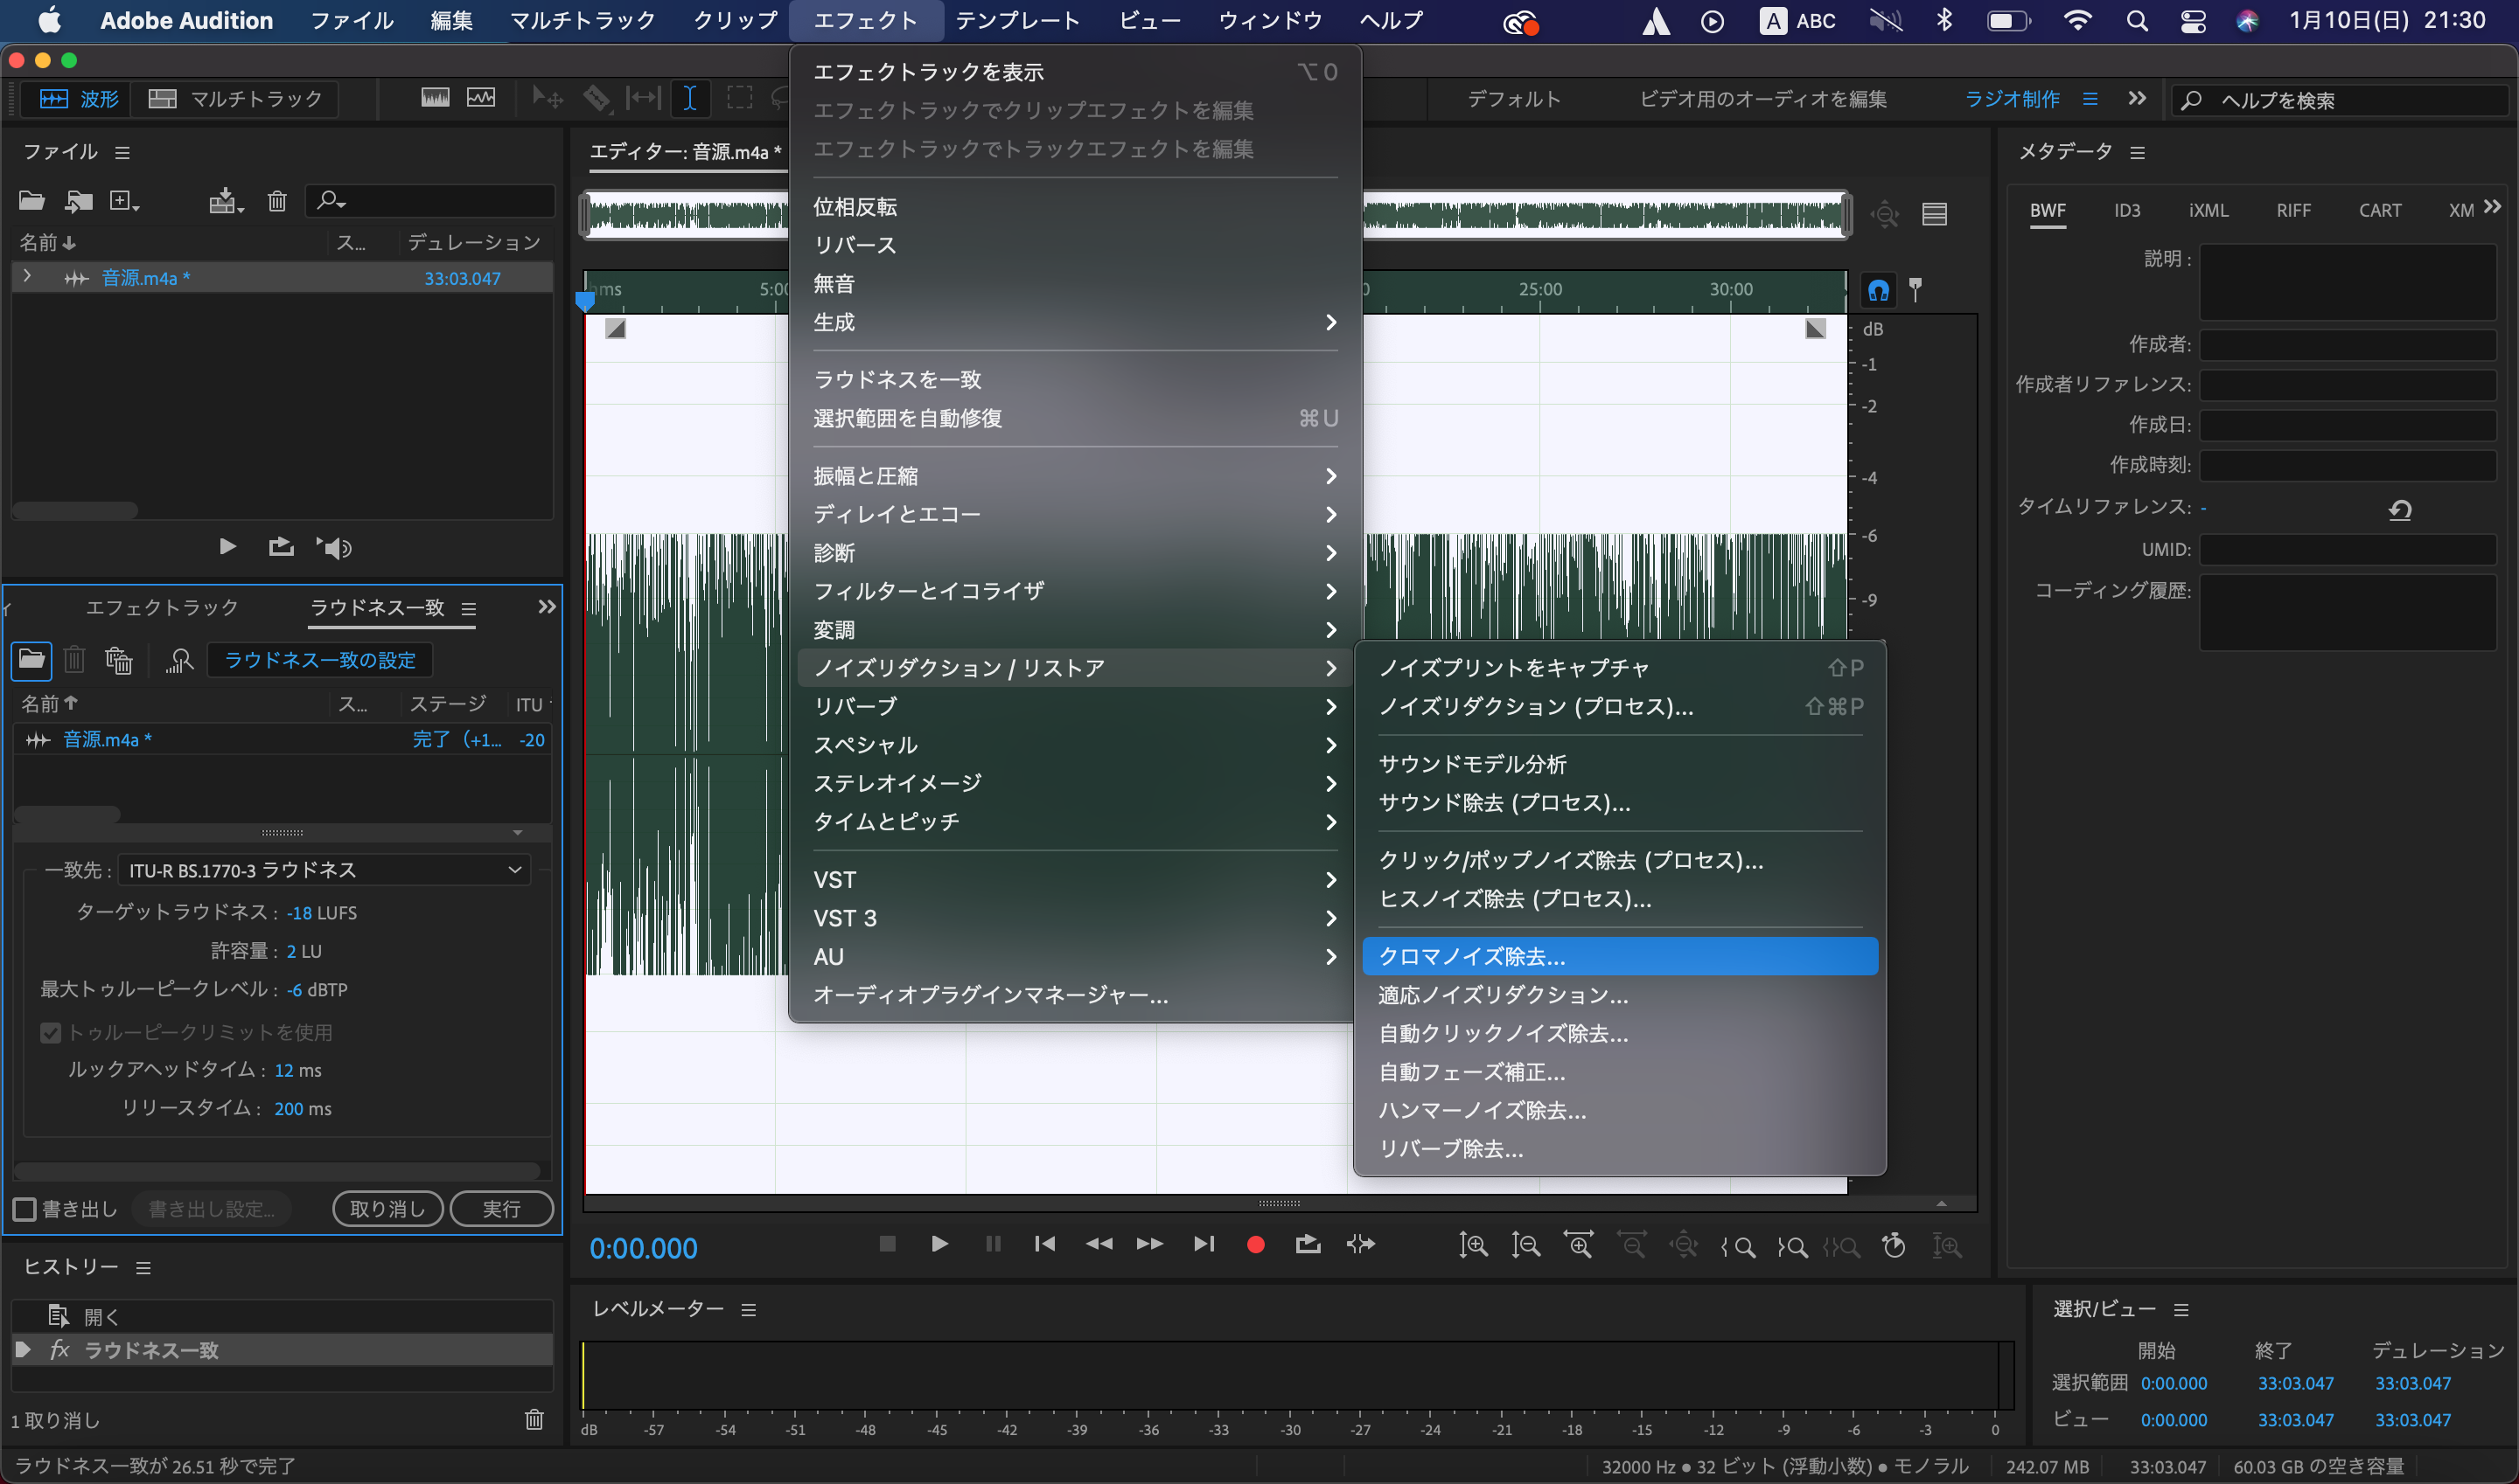Clear history with trash icon
The image size is (2519, 1484).
click(534, 1419)
